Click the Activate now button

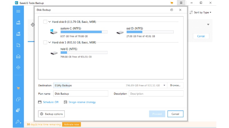point(71,124)
